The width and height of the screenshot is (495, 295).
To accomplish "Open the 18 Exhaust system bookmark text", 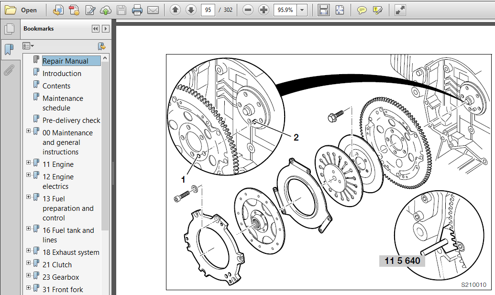I will (x=71, y=252).
